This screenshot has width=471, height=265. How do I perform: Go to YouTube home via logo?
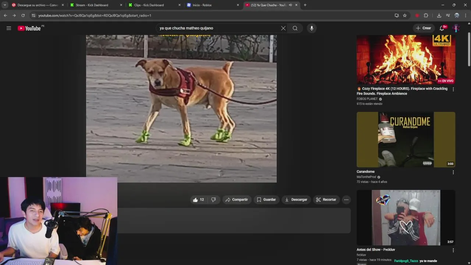point(29,28)
